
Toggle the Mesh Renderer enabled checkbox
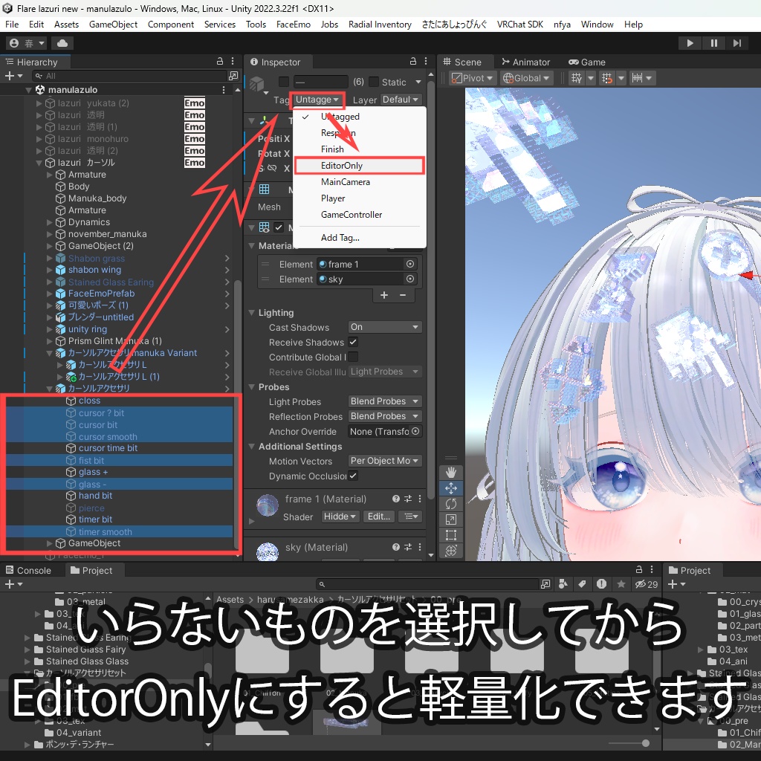click(x=279, y=227)
